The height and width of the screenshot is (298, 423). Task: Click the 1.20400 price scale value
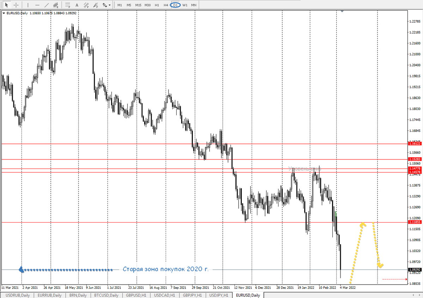coord(415,65)
